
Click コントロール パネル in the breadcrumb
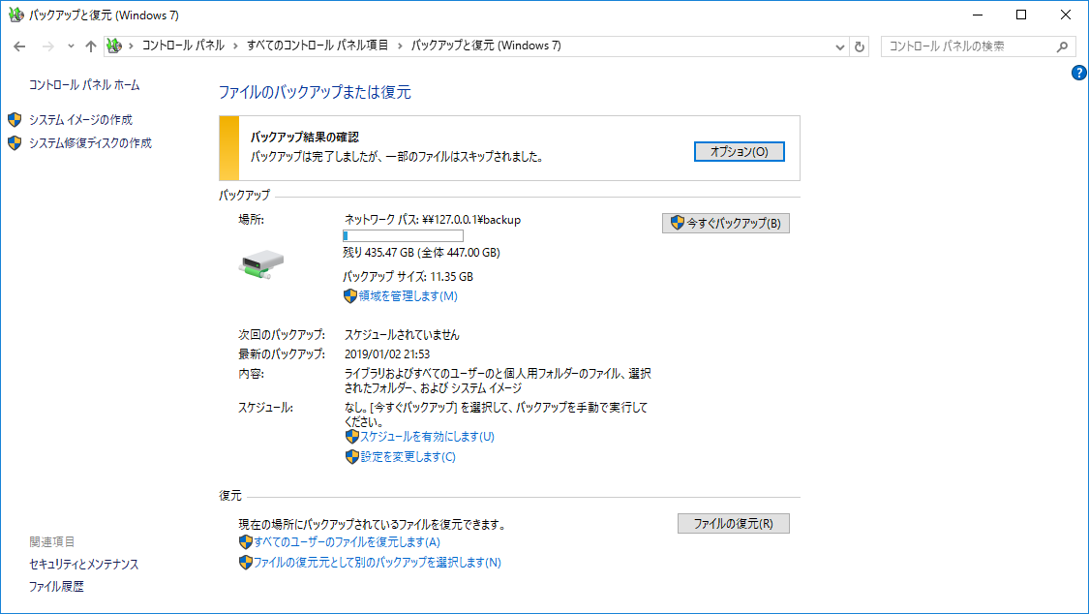pos(183,46)
